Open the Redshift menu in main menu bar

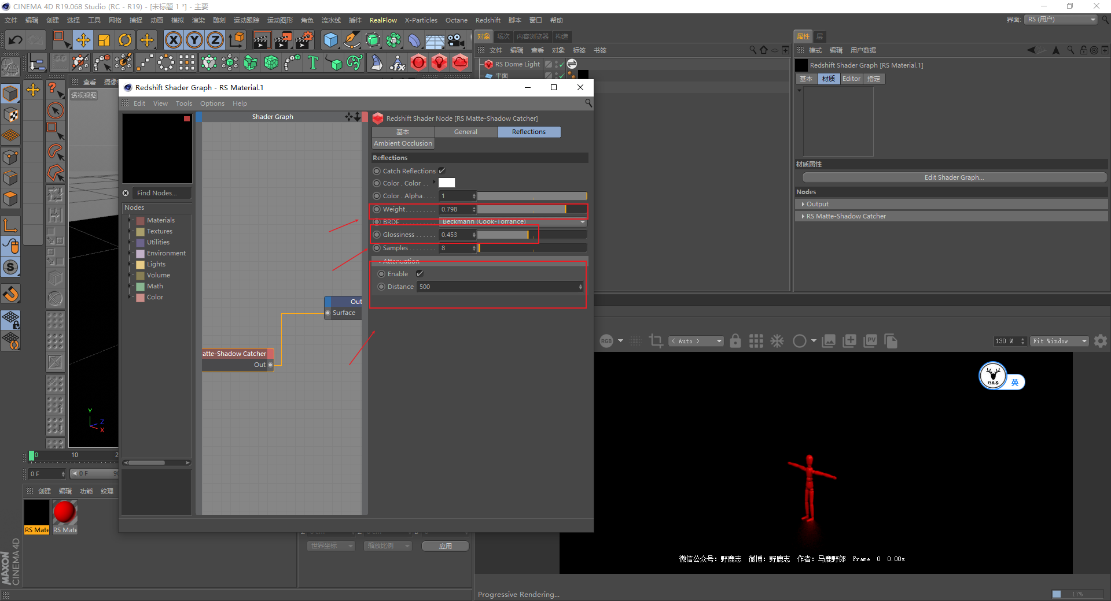point(488,20)
